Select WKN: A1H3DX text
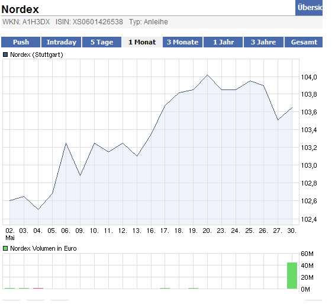 pyautogui.click(x=26, y=22)
